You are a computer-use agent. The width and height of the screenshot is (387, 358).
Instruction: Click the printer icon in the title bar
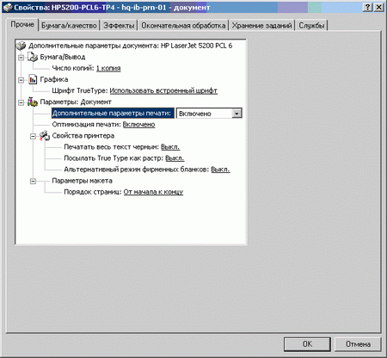tap(8, 8)
